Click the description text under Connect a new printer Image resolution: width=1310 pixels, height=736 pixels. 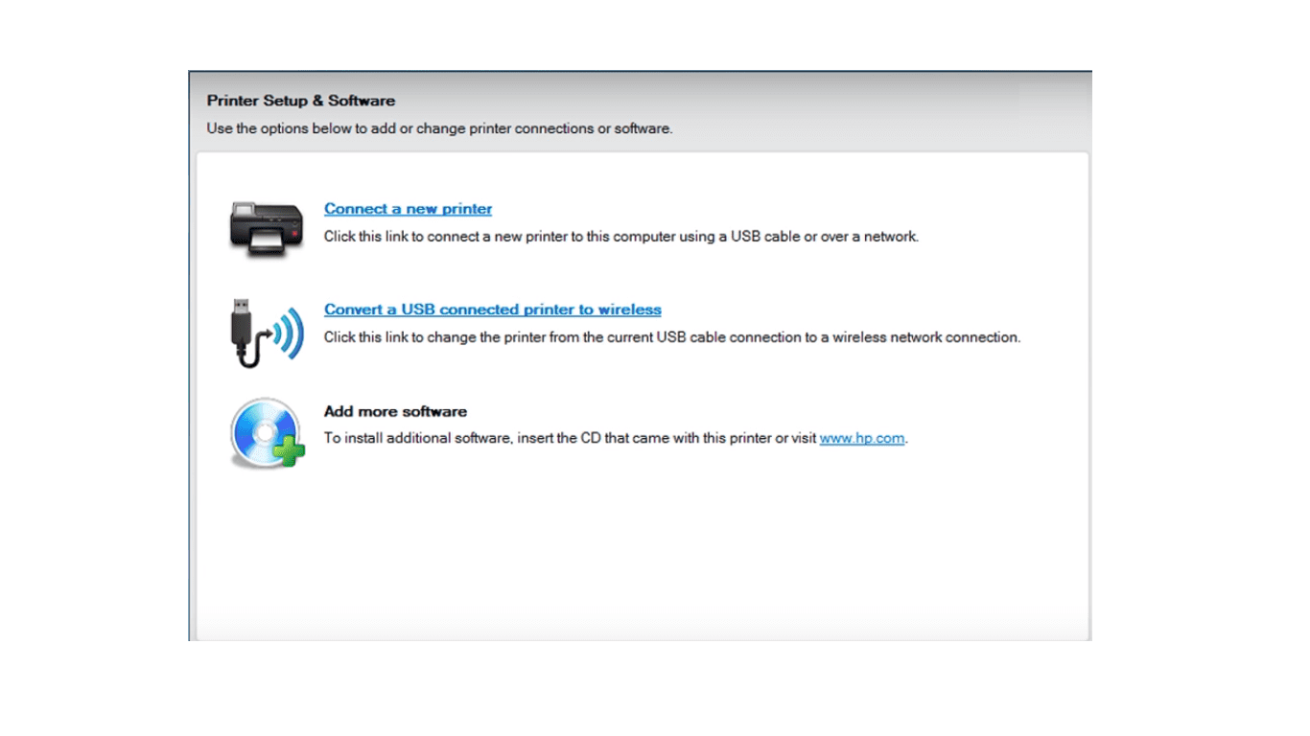(621, 236)
